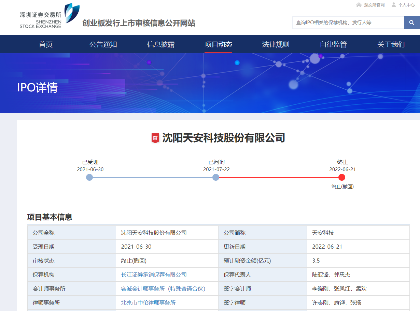Click the 受理日期 value 2021-06-30
This screenshot has width=420, height=311.
pos(136,247)
